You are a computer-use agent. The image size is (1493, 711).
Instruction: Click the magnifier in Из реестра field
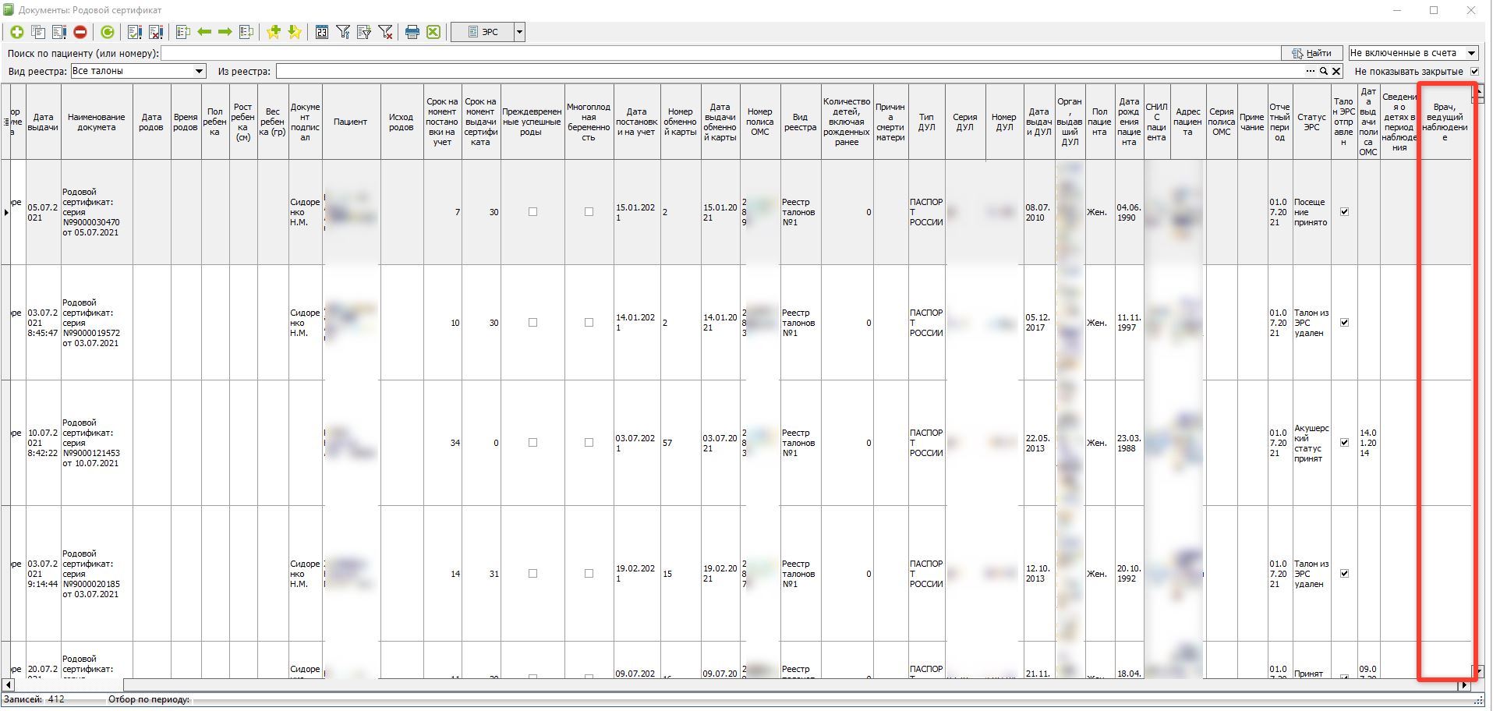(1323, 71)
